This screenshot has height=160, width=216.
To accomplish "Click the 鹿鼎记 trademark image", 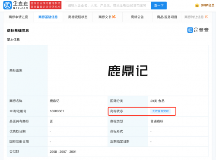I will coord(128,71).
